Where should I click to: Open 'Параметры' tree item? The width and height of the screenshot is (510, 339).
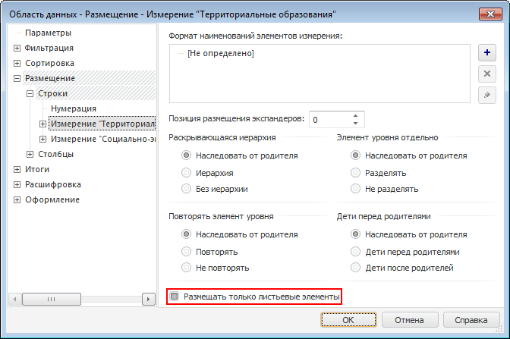click(x=48, y=33)
